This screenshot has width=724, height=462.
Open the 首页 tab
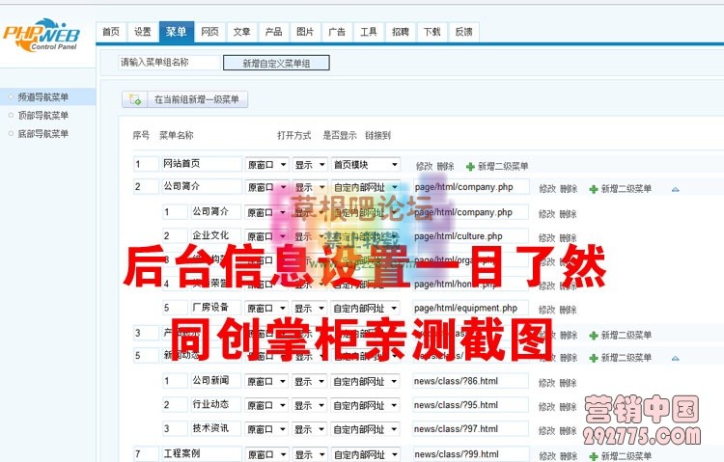coord(111,32)
